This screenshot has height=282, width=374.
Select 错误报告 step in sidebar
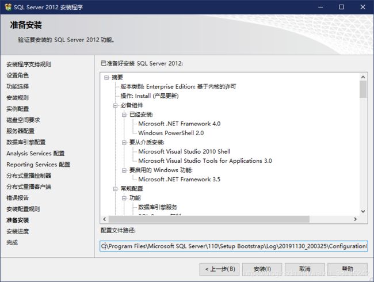coord(18,198)
